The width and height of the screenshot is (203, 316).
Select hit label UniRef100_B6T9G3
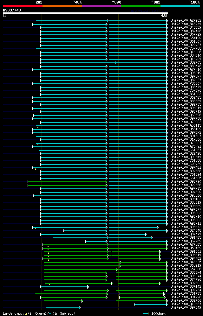[x=186, y=94]
